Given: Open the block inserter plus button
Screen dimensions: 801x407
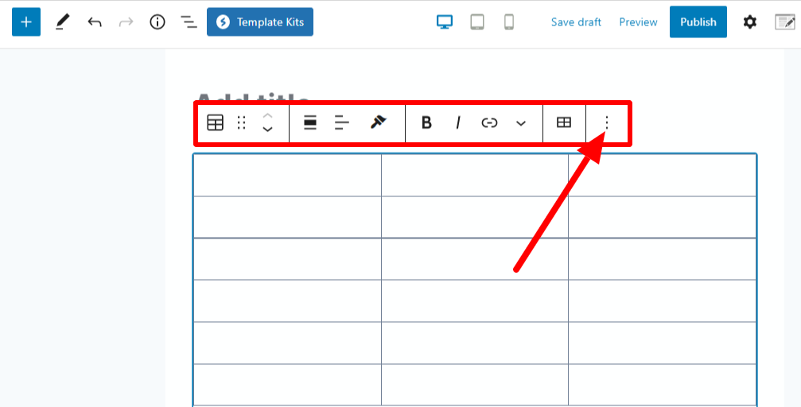Looking at the screenshot, I should tap(26, 22).
